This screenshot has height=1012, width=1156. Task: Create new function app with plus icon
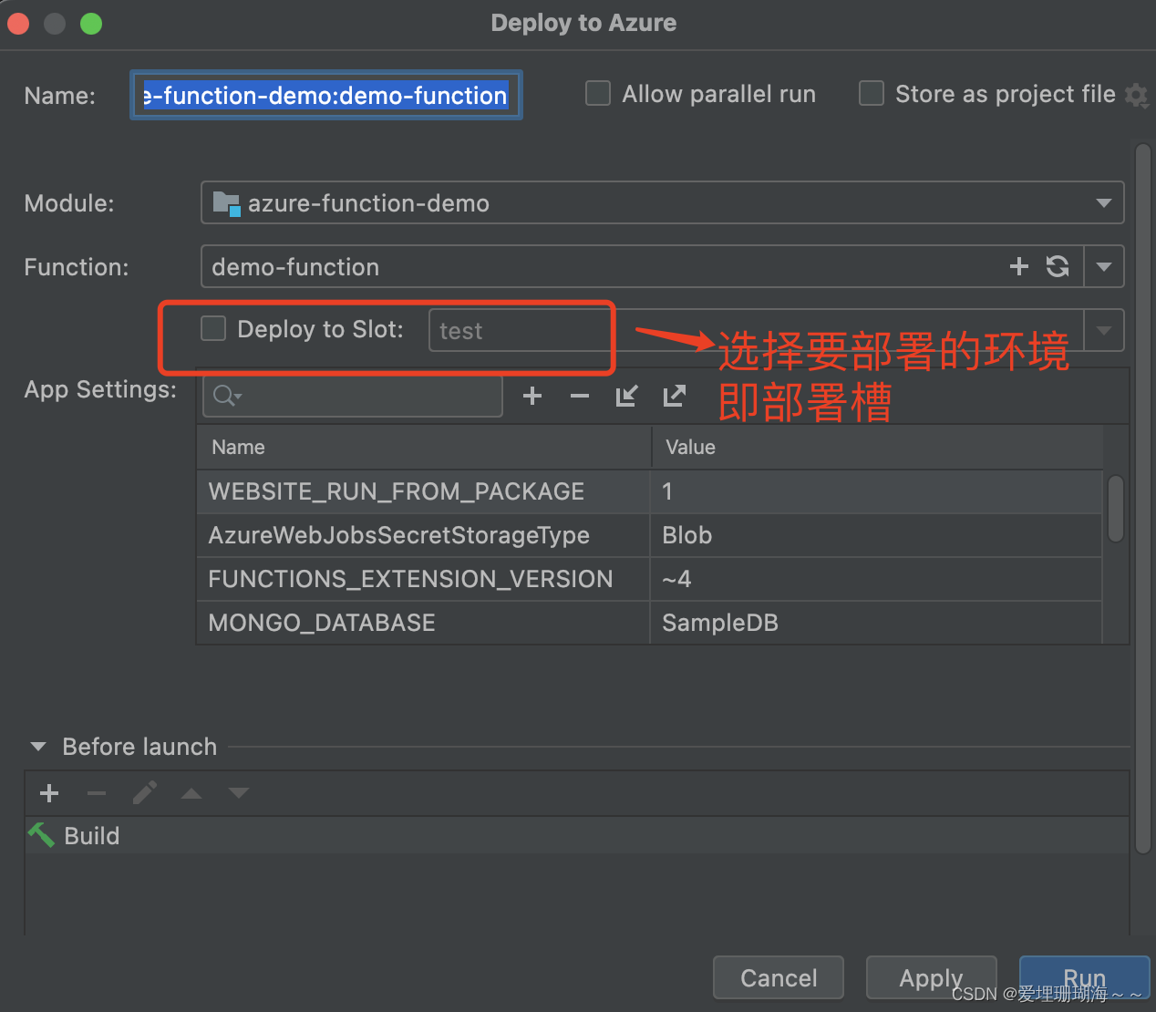1019,266
